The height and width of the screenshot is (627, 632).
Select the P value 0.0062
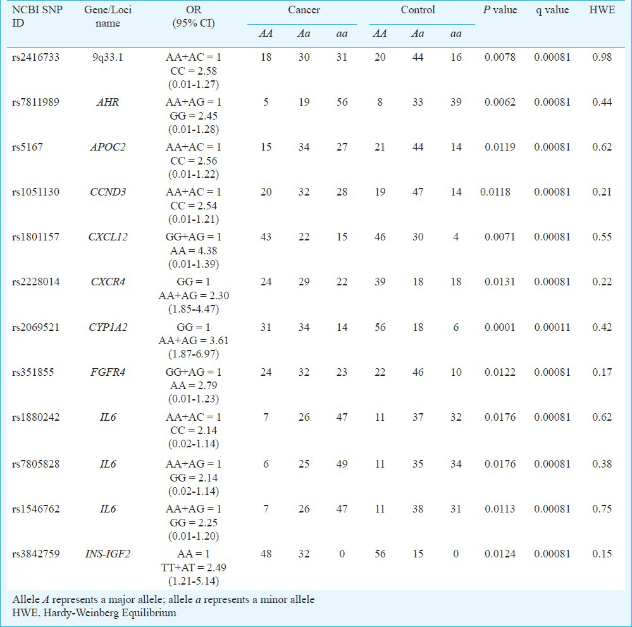click(x=500, y=102)
